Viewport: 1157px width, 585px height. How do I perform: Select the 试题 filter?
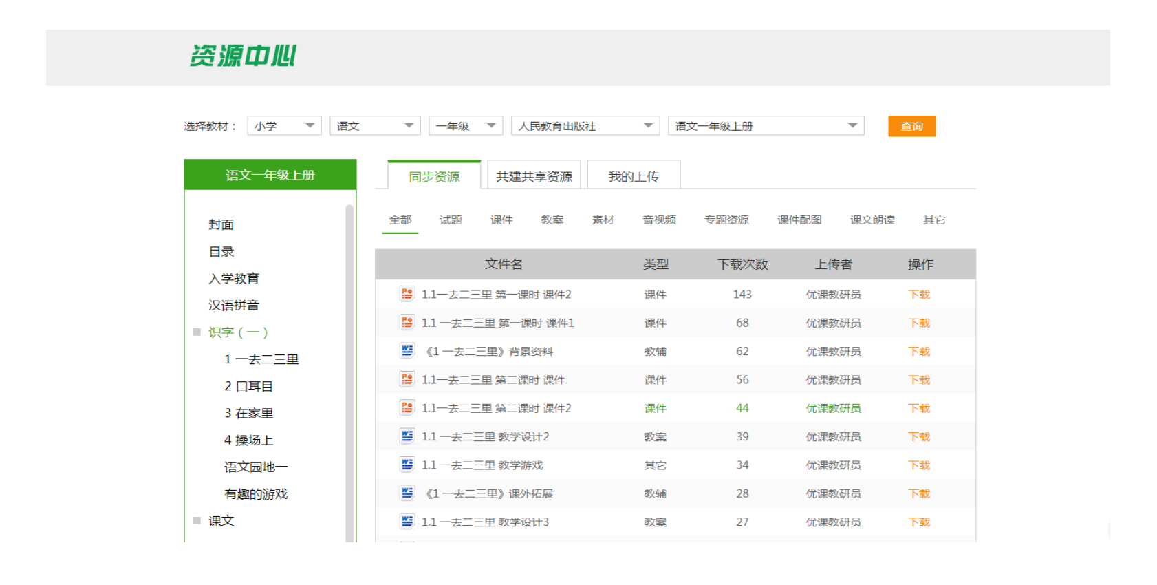pos(451,220)
